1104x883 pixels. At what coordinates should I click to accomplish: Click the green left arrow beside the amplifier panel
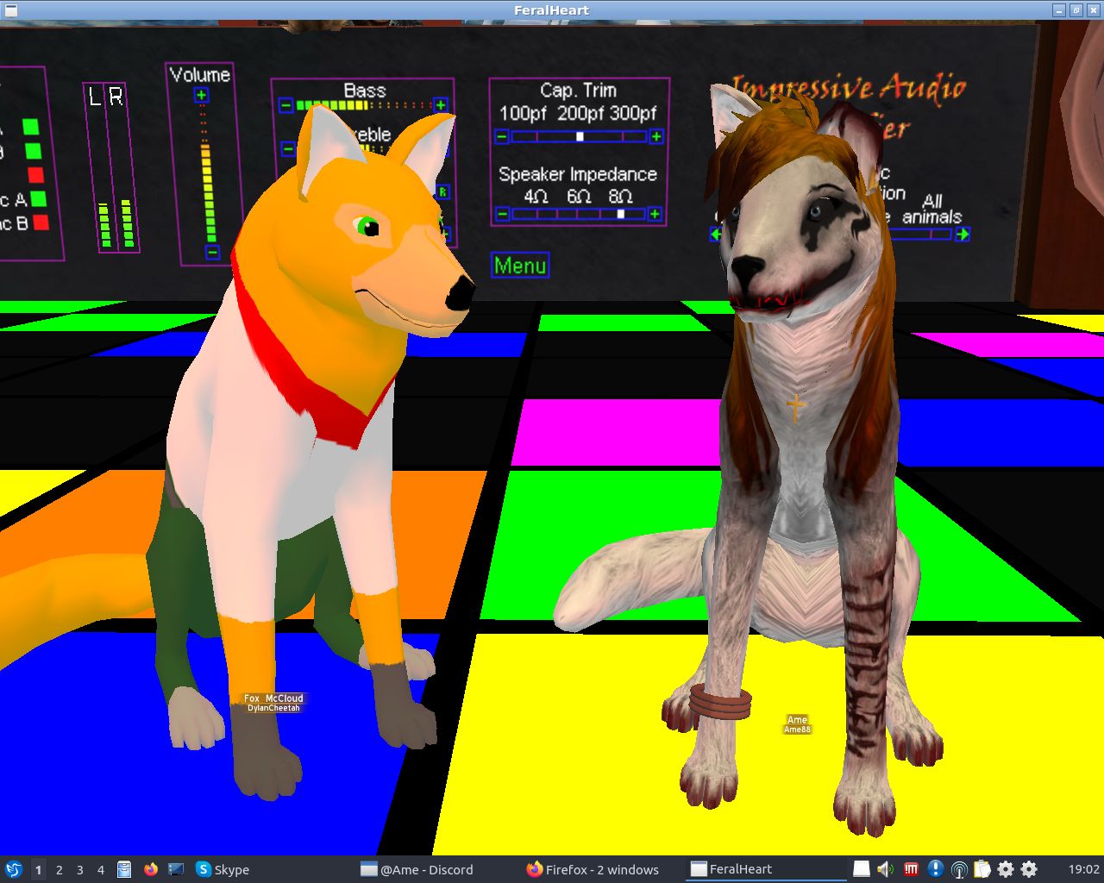(716, 234)
